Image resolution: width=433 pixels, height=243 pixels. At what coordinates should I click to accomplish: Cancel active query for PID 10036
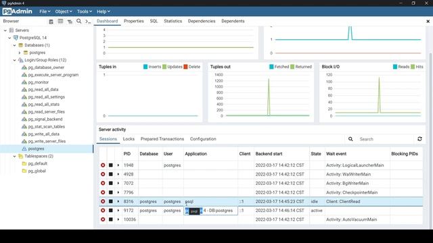(x=111, y=219)
